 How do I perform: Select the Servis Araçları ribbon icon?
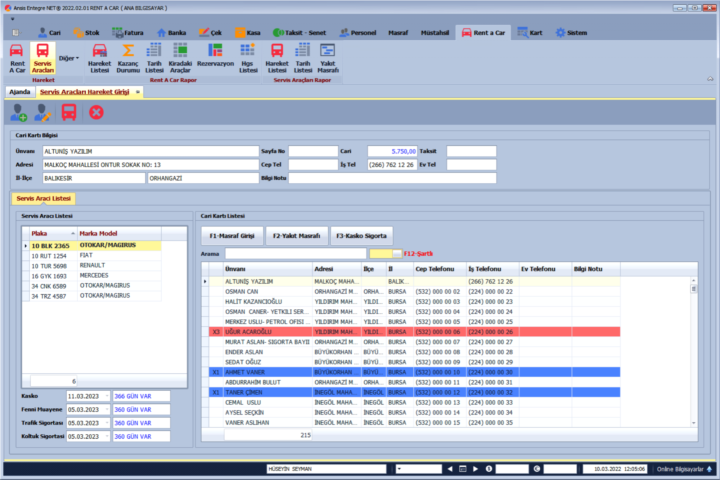43,58
